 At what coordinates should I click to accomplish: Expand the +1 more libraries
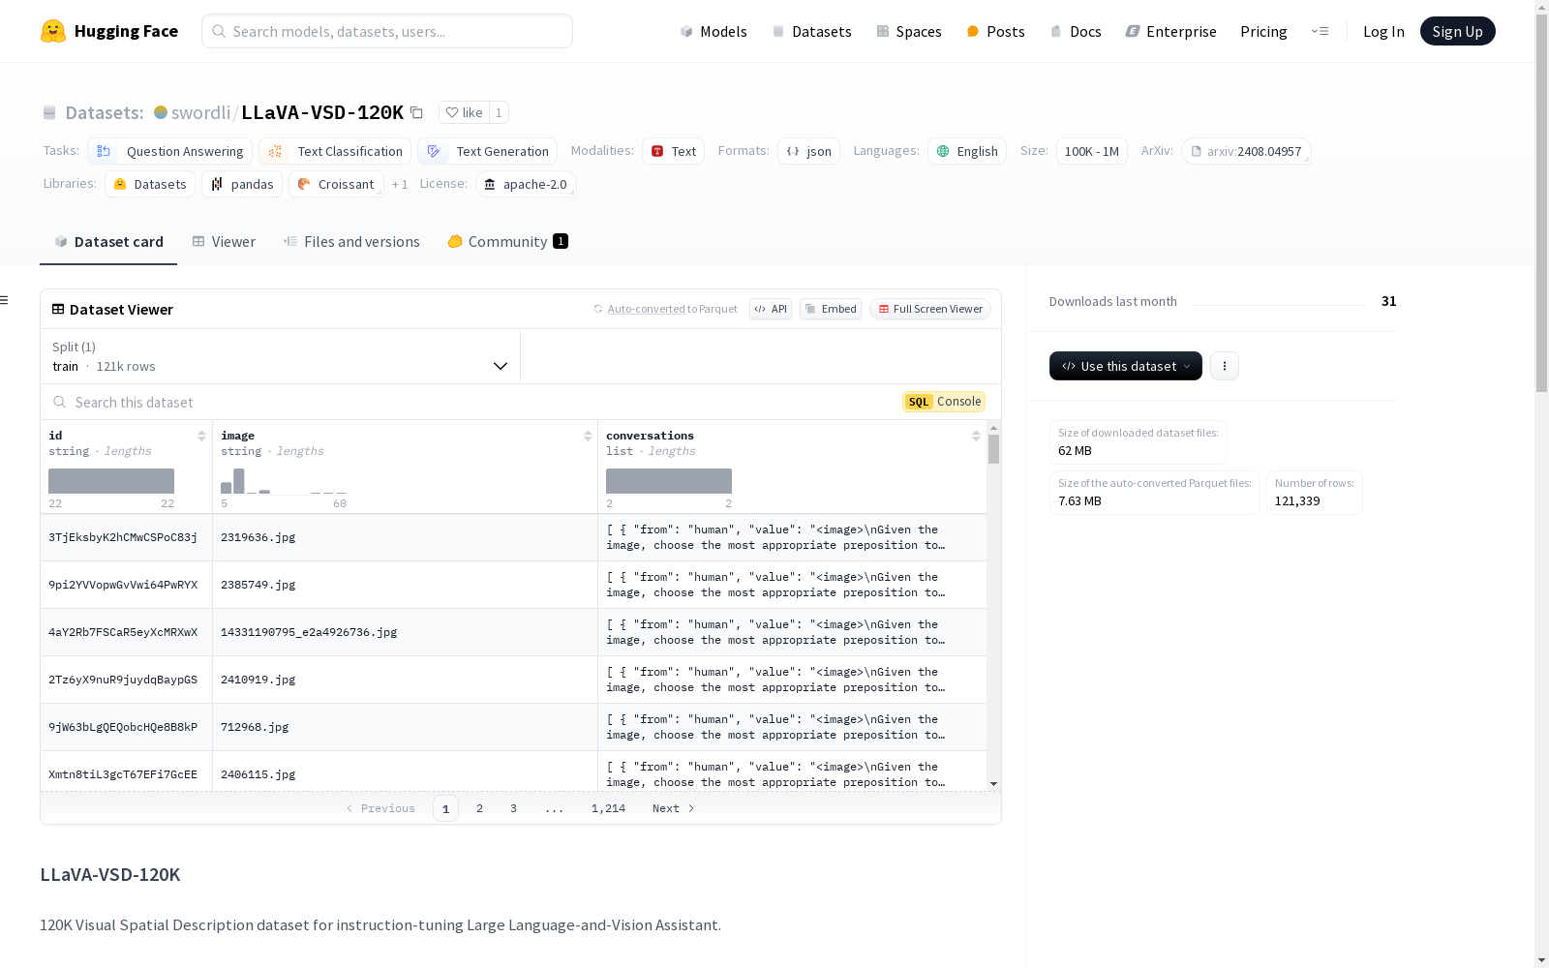pyautogui.click(x=400, y=184)
